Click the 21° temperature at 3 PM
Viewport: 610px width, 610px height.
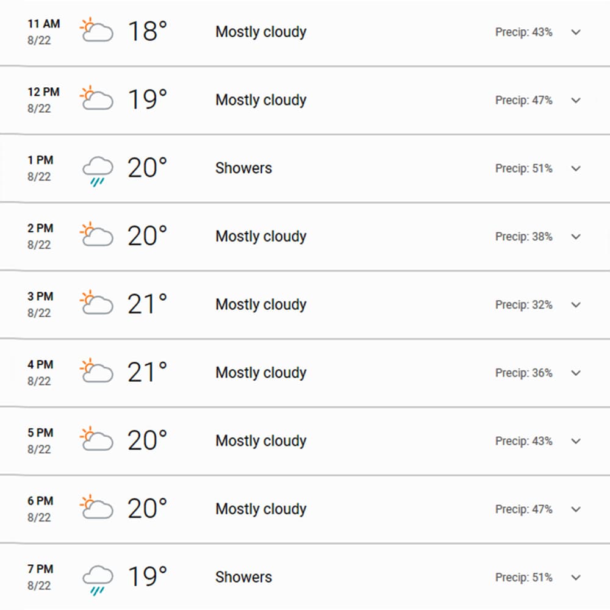(147, 304)
